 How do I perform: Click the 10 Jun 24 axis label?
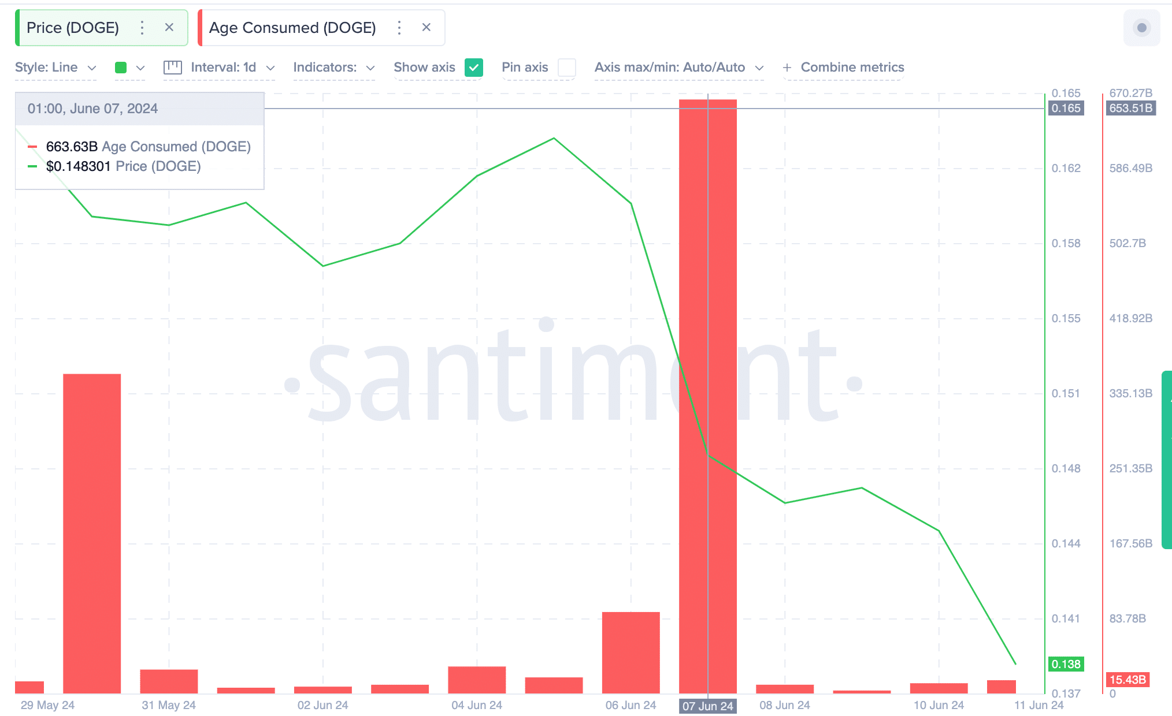(939, 706)
